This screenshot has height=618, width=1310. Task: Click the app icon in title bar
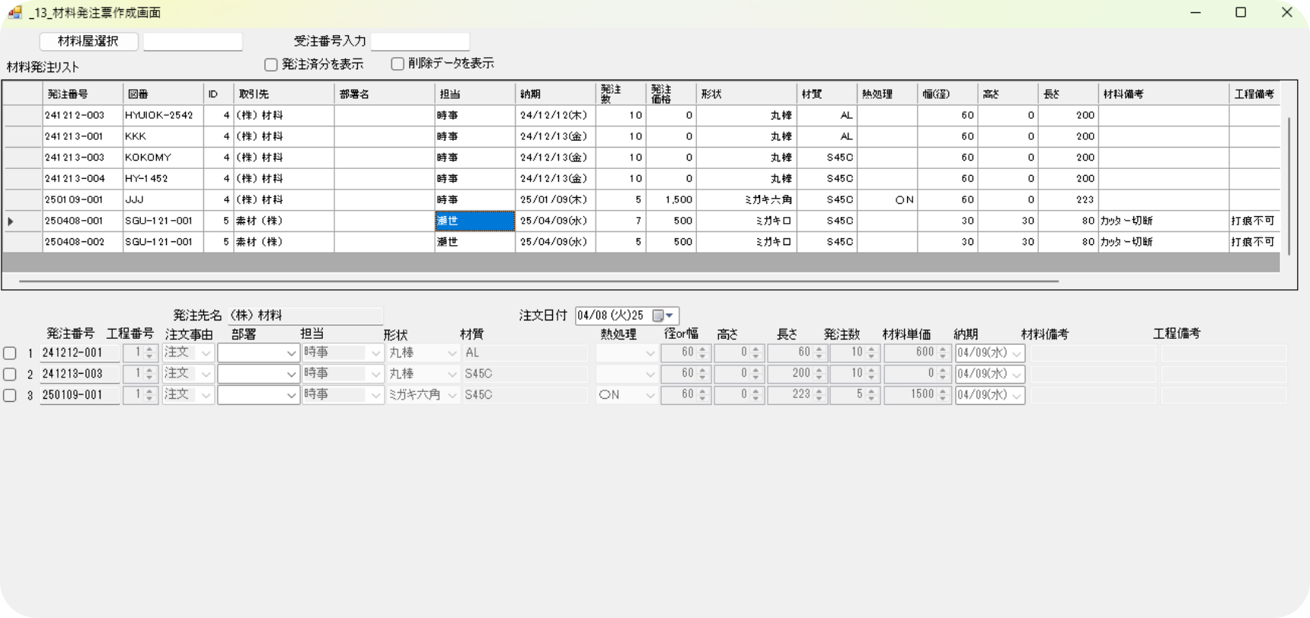[x=14, y=13]
